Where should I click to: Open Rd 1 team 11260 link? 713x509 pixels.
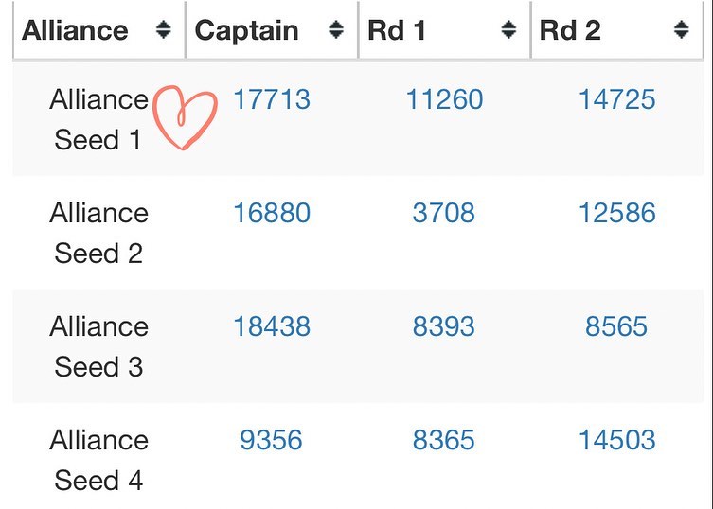click(x=444, y=99)
